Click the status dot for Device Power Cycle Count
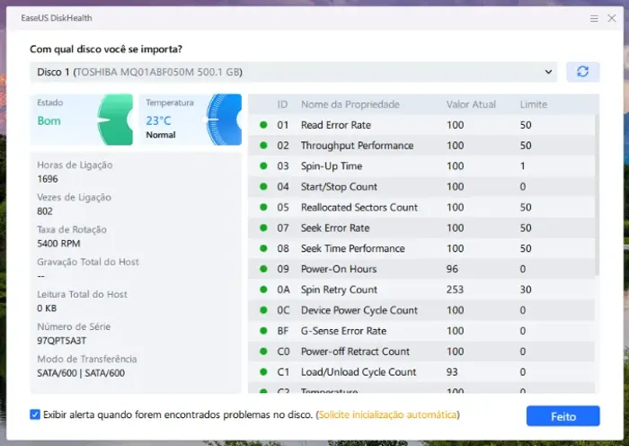This screenshot has height=446, width=629. tap(263, 310)
